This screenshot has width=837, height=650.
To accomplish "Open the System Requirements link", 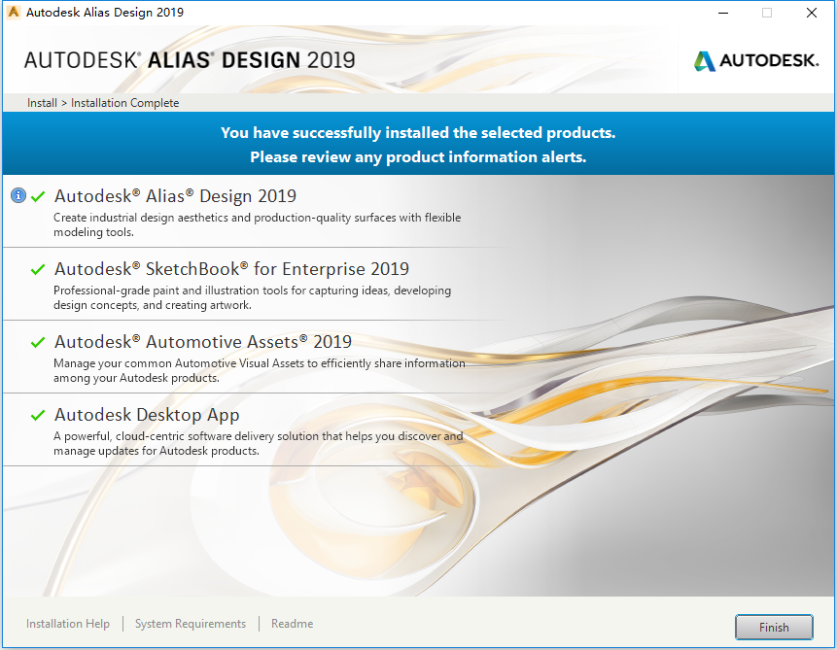I will click(x=190, y=624).
